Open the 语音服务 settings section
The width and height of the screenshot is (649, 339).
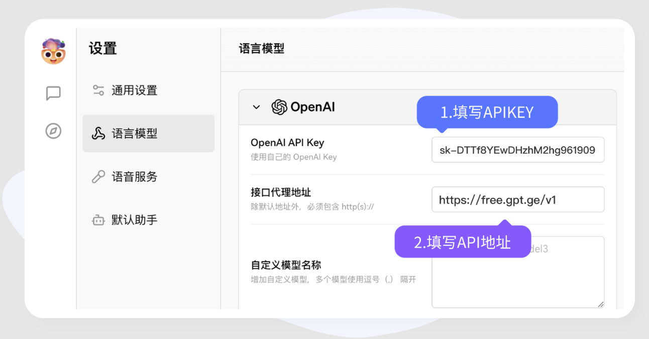click(134, 176)
